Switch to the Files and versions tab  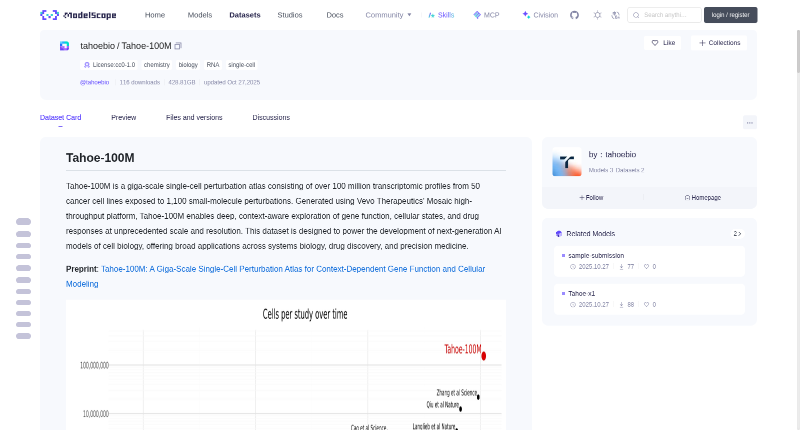[x=194, y=117]
